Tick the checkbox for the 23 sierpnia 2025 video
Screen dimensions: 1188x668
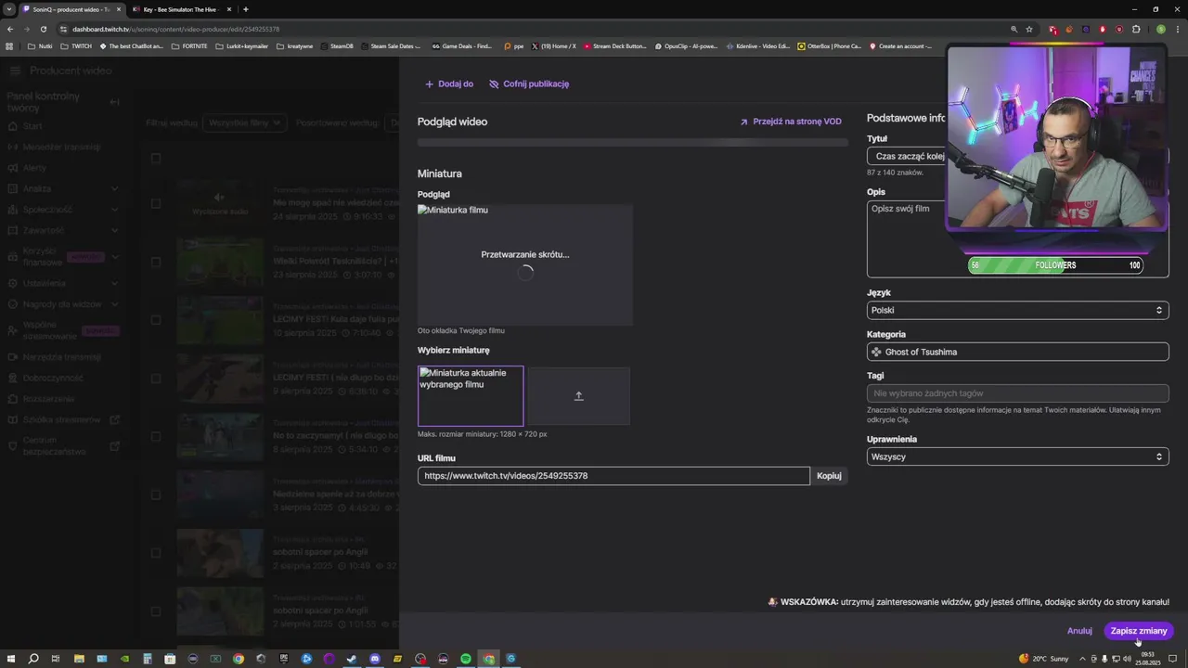click(x=156, y=262)
